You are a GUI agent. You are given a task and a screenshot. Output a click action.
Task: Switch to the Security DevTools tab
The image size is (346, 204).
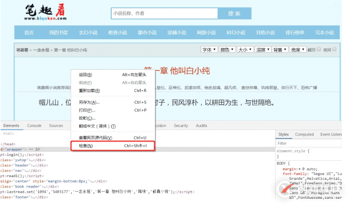click(180, 125)
